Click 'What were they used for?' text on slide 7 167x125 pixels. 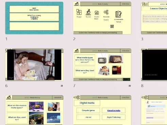click(85, 71)
